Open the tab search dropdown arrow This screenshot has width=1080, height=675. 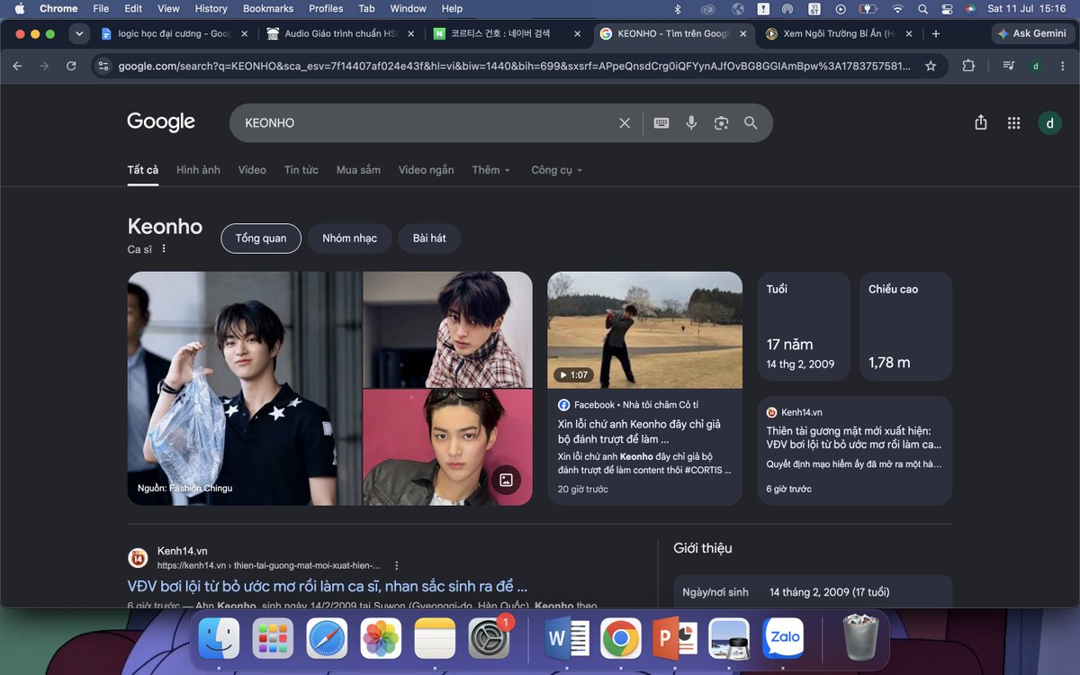(x=79, y=34)
